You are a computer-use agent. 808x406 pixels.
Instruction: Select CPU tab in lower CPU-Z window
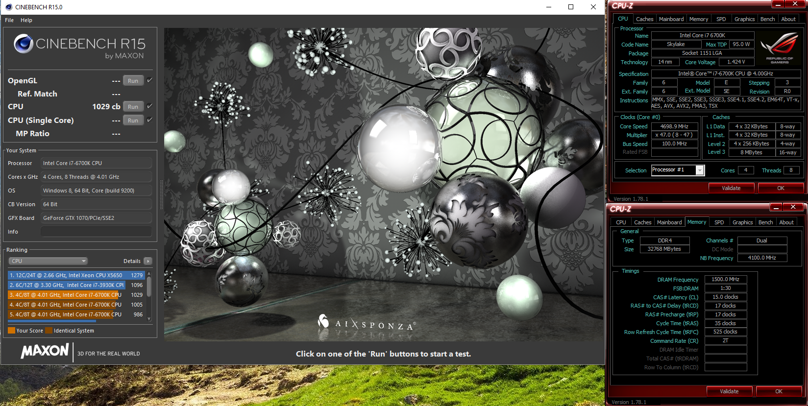[621, 222]
